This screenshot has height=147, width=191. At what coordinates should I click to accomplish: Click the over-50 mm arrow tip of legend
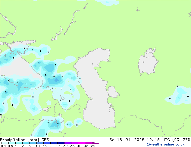click(95, 143)
